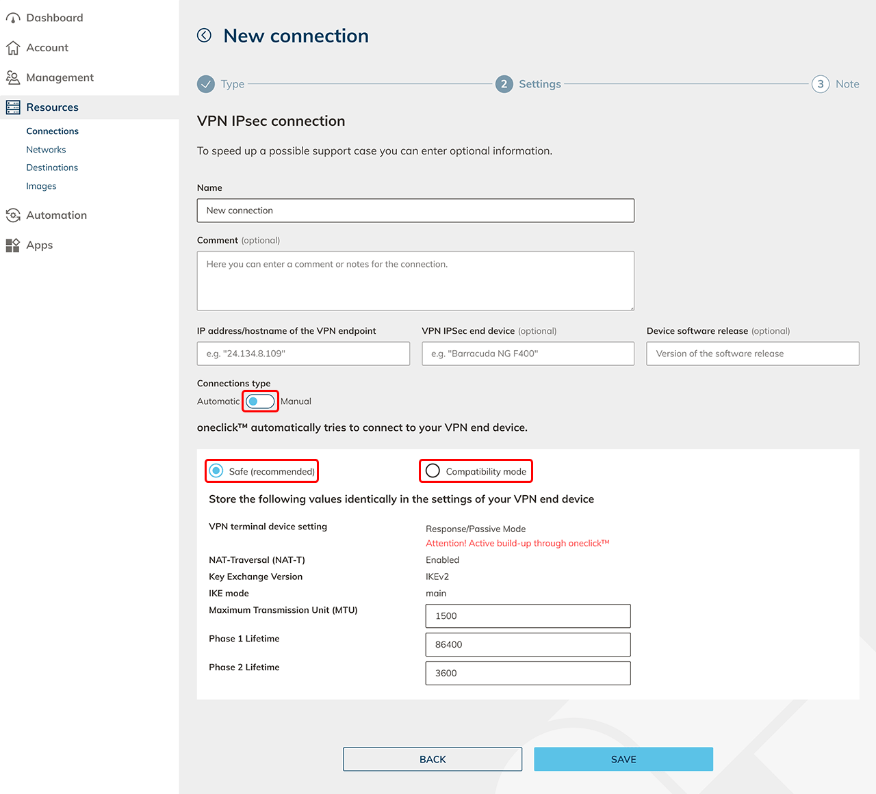Jump to step 3 Note

(821, 84)
